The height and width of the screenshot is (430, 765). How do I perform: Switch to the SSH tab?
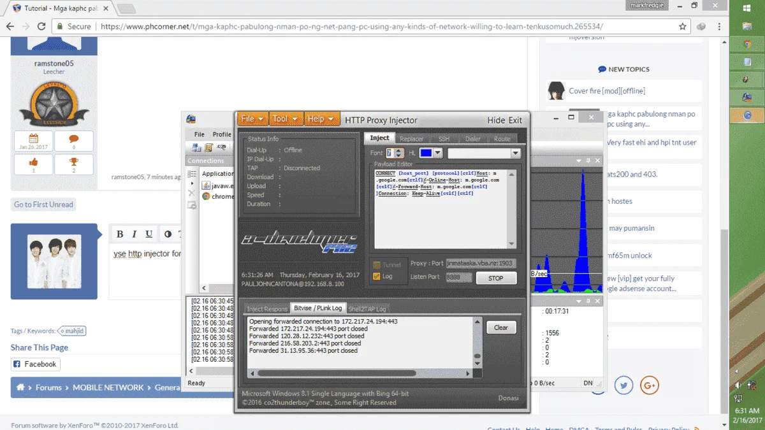tap(443, 139)
